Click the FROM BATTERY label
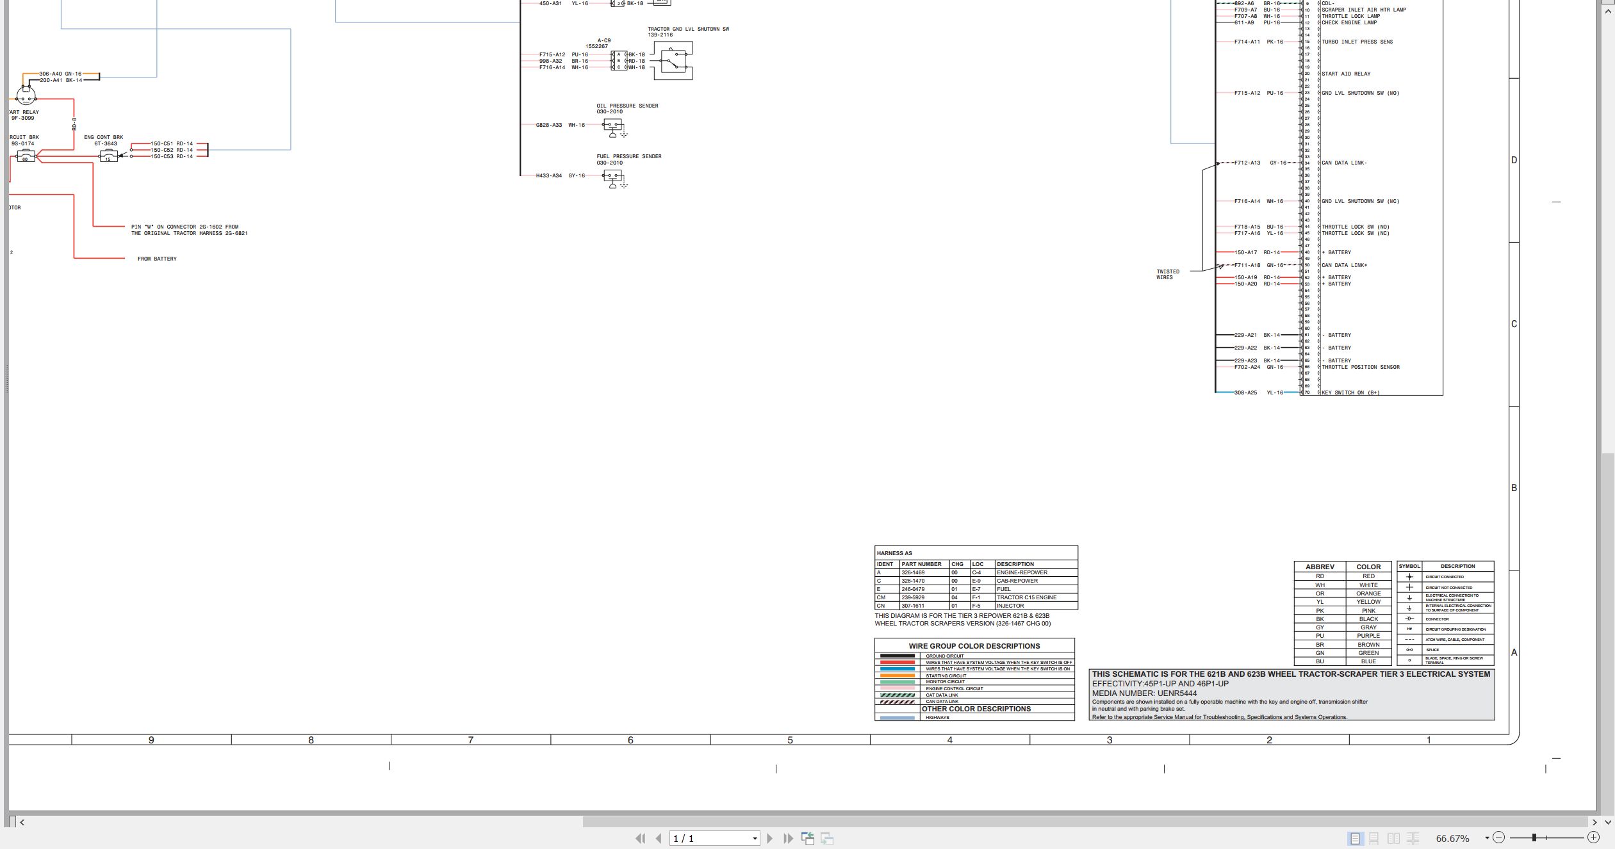Viewport: 1615px width, 849px height. coord(157,259)
